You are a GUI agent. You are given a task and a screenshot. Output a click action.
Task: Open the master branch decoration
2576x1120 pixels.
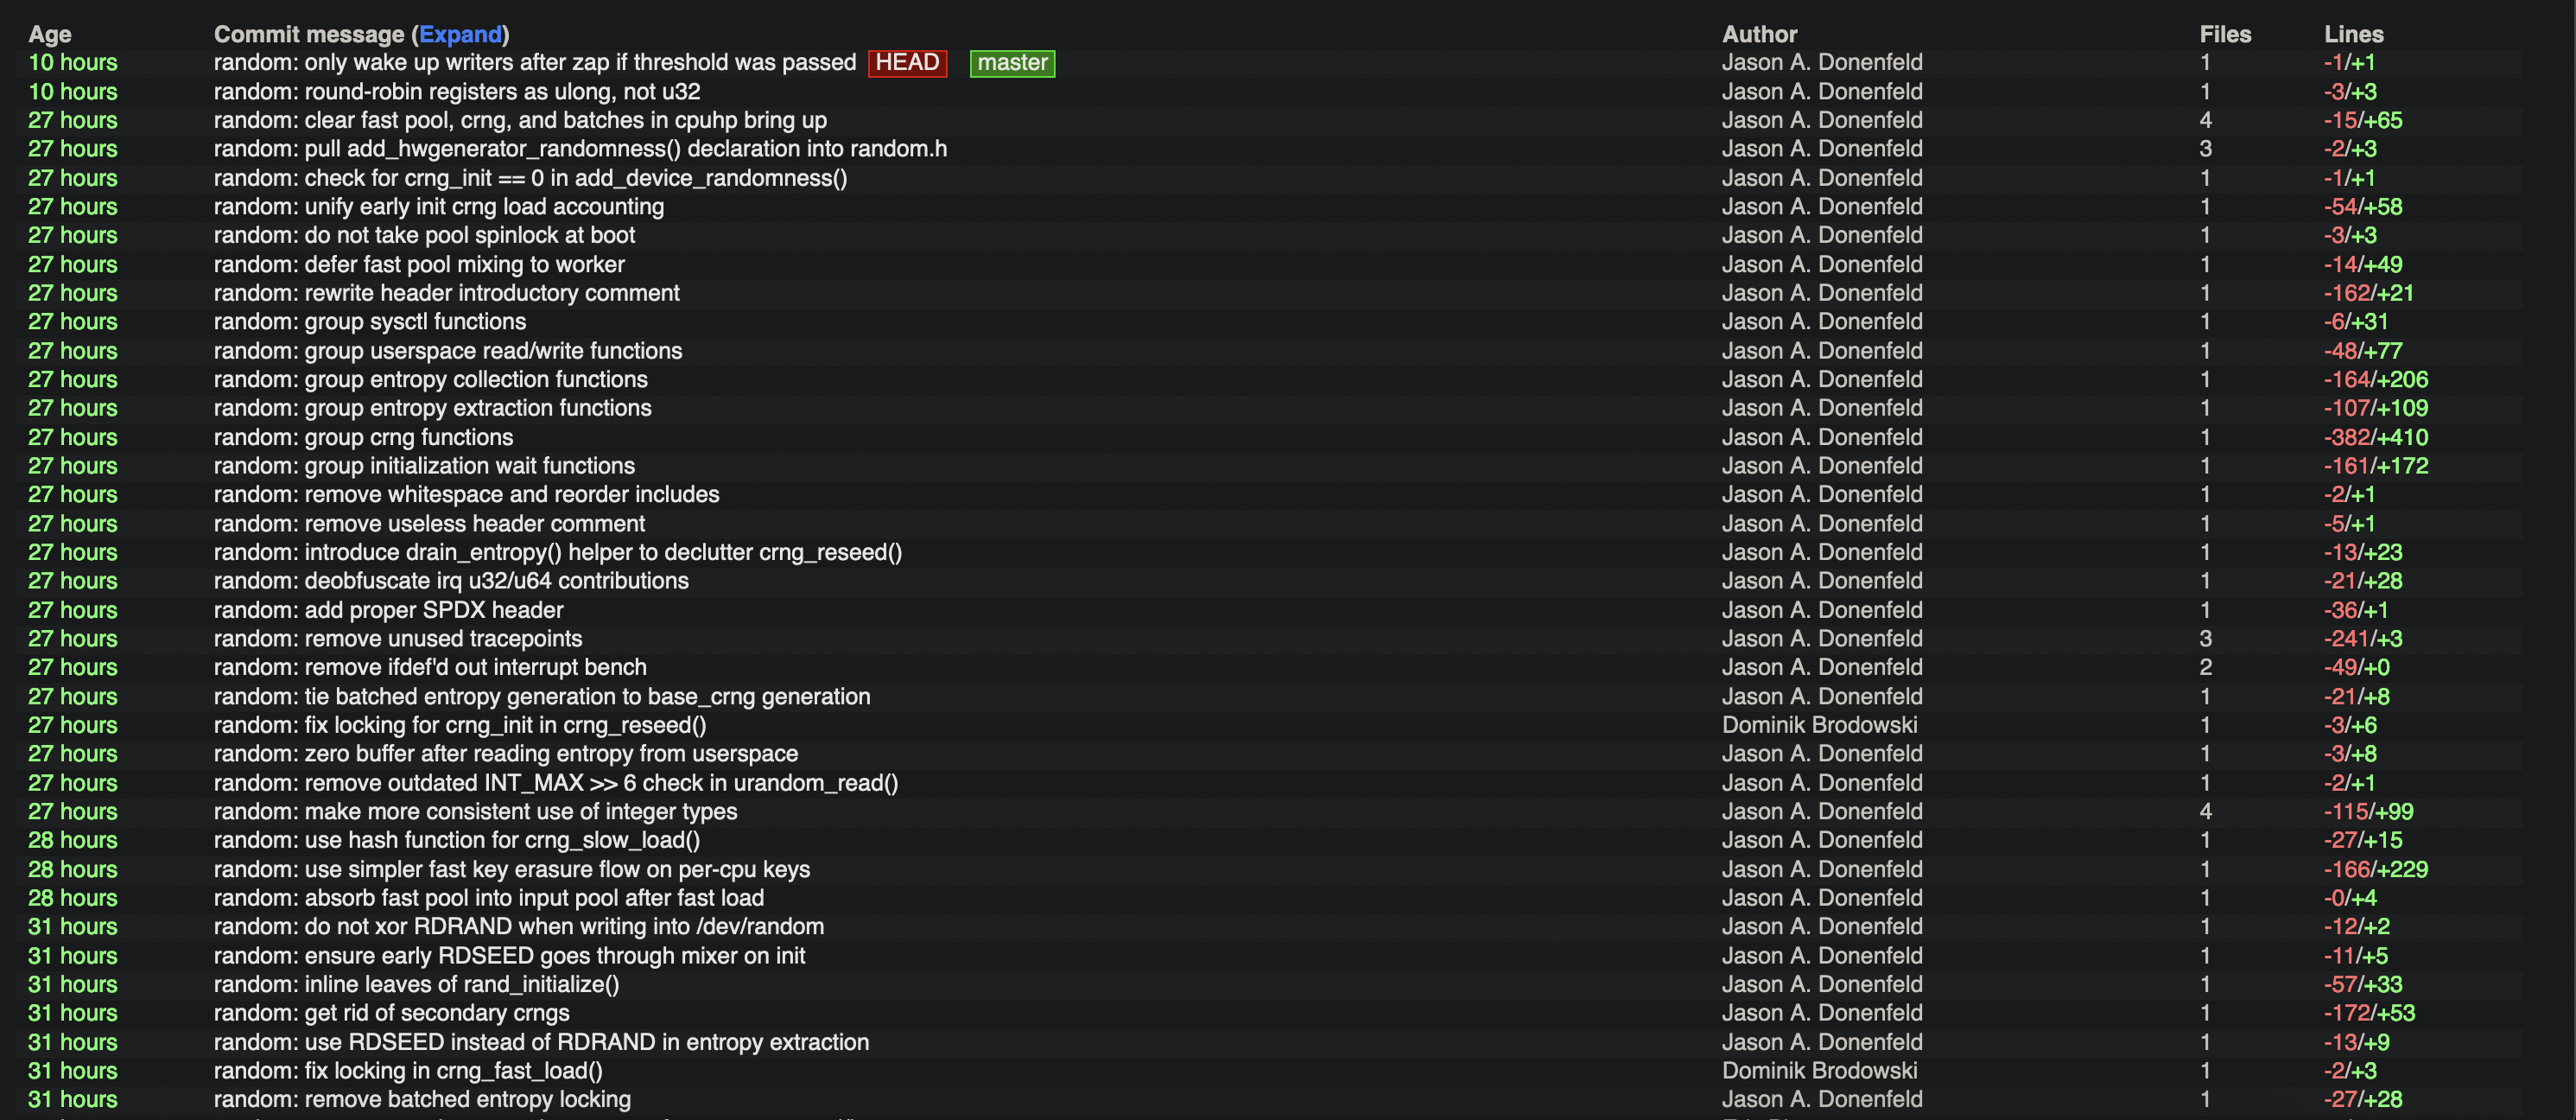(x=1012, y=63)
